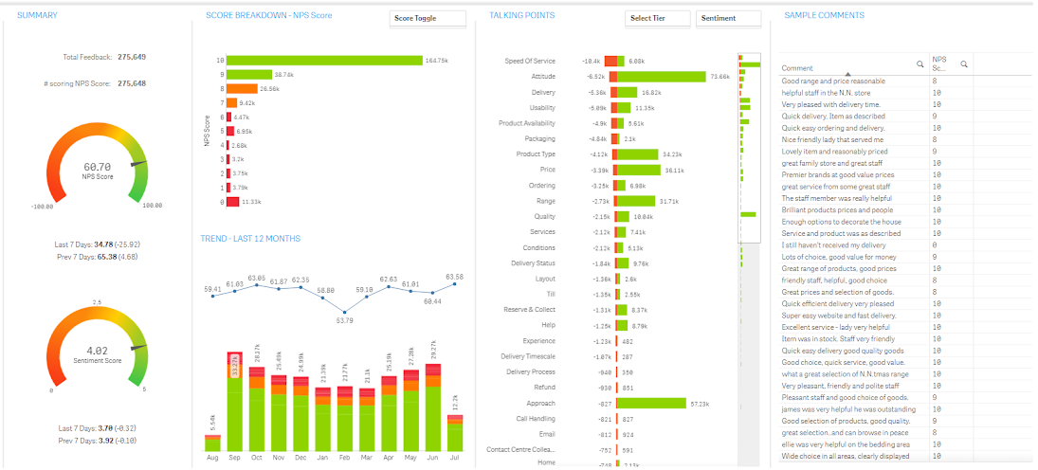1038x470 pixels.
Task: Open the Sentiment filter pane
Action: coord(728,19)
